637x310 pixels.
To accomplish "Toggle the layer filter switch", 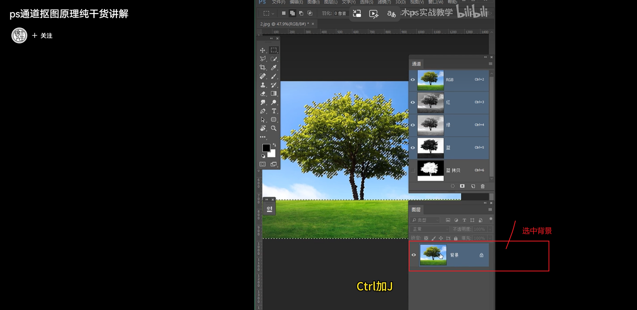I will [491, 219].
